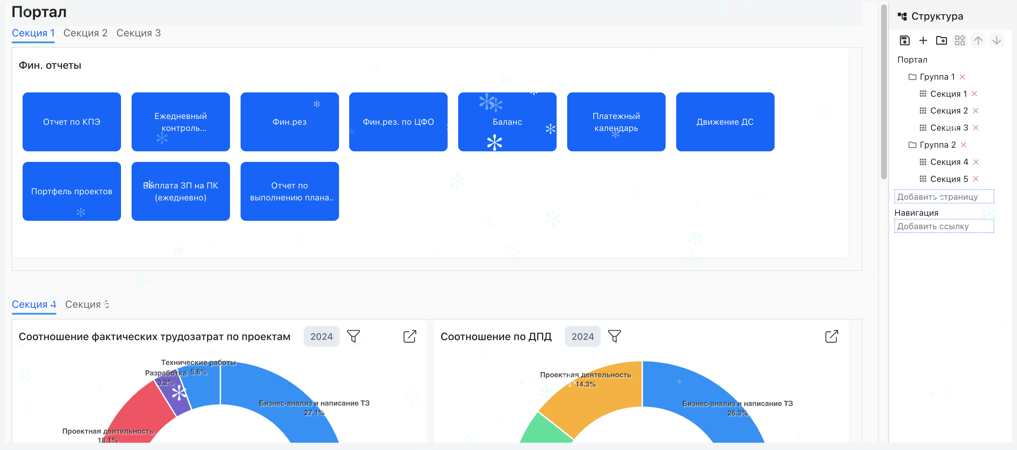
Task: Click the Добавить страницу input field
Action: (944, 197)
